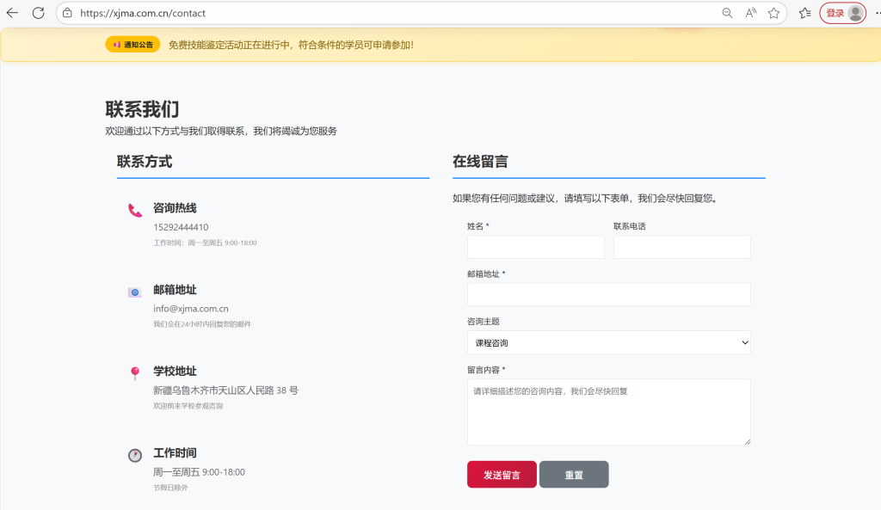Viewport: 881px width, 510px height.
Task: Click the school address map pin icon
Action: pyautogui.click(x=135, y=373)
